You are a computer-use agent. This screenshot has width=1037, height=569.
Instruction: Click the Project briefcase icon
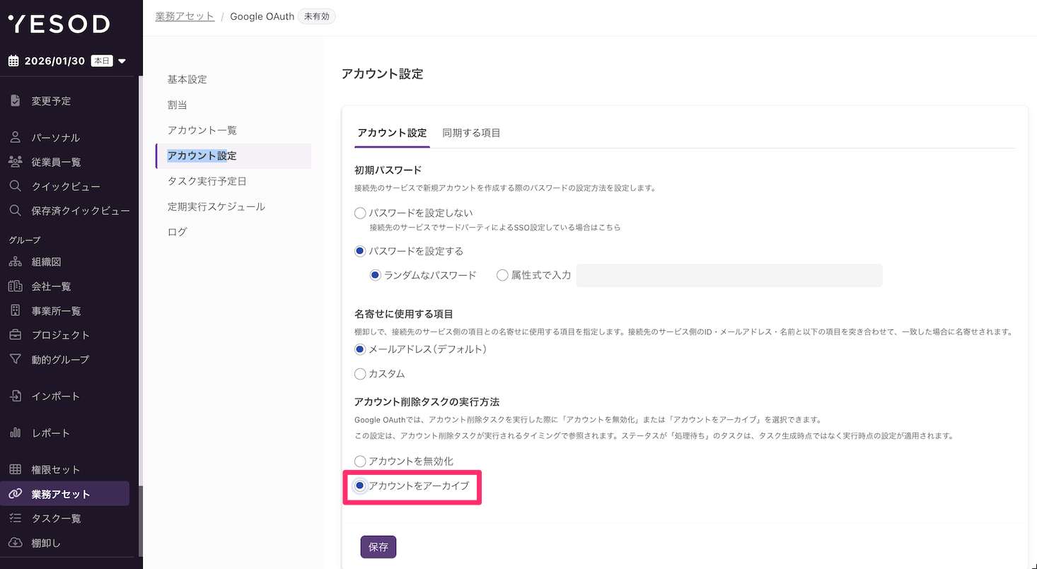(x=15, y=335)
